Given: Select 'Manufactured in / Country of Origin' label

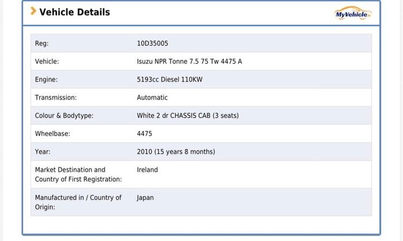Looking at the screenshot, I should pos(78,202).
